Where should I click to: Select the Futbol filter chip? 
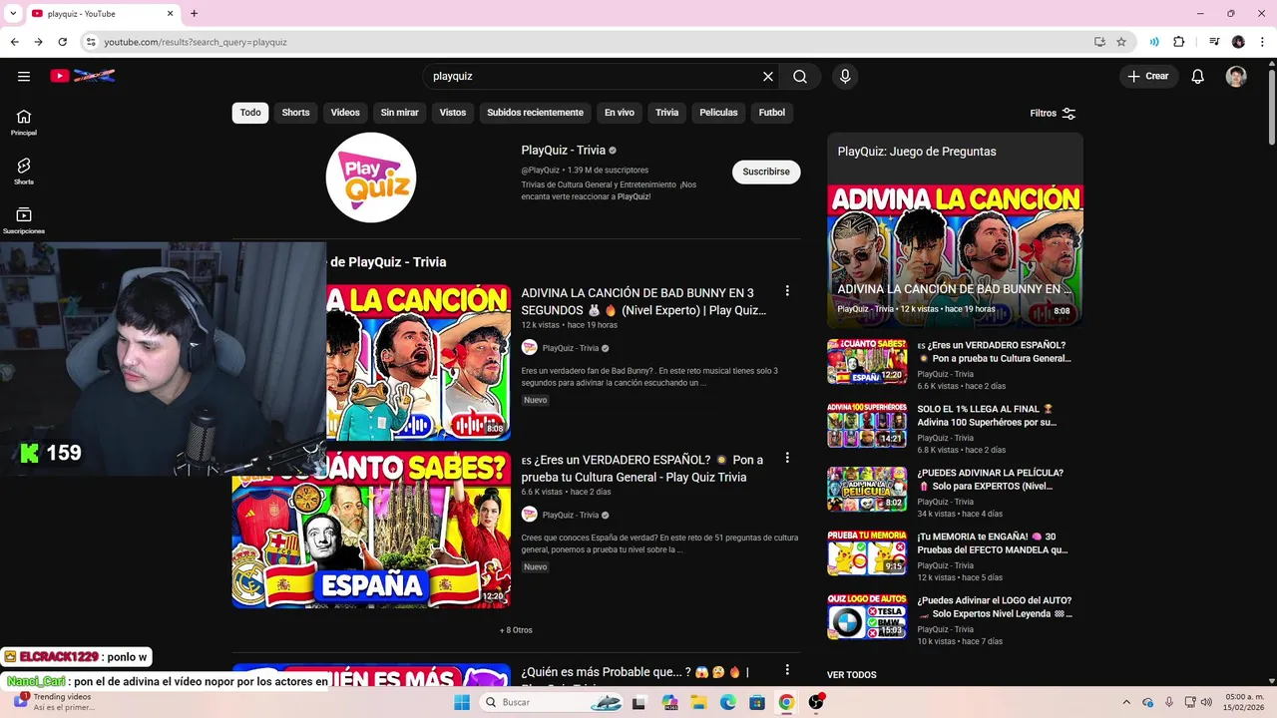(x=772, y=113)
